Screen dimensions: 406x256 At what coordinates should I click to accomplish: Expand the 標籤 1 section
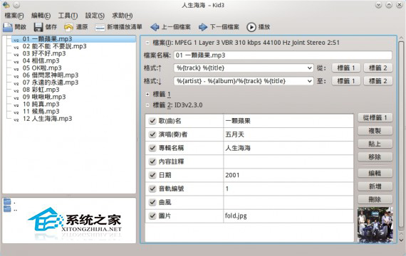tap(147, 95)
